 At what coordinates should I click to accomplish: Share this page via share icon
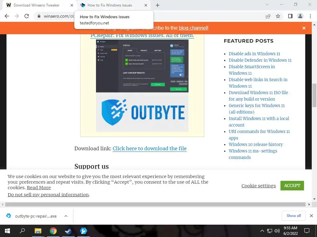(268, 16)
